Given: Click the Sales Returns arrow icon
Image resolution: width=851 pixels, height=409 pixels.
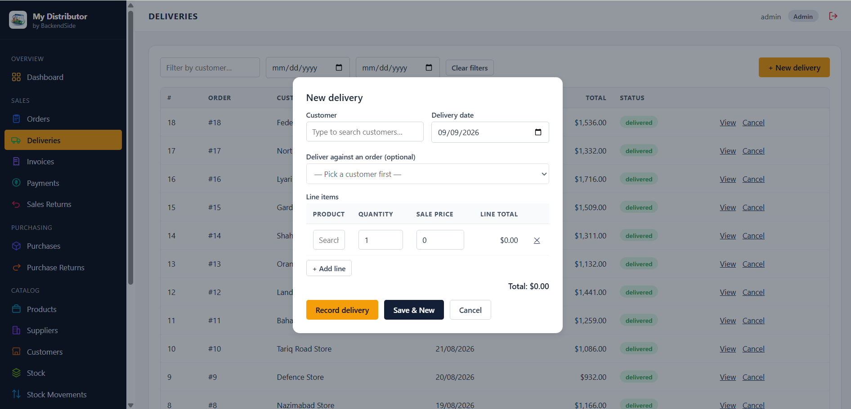Looking at the screenshot, I should point(16,204).
